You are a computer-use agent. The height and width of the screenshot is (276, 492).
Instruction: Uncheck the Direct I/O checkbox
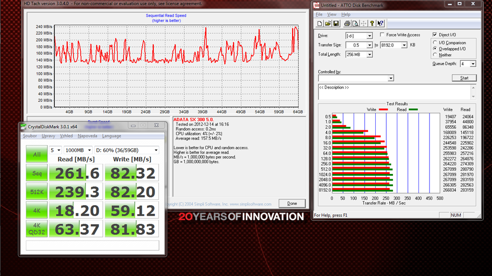(x=435, y=35)
